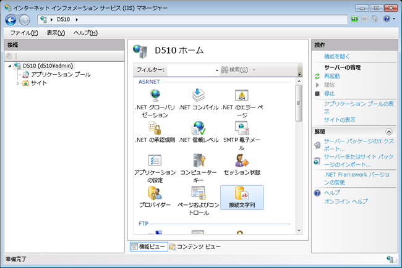
Task: Click サーバー パッケージのエクスポート link
Action: point(359,145)
